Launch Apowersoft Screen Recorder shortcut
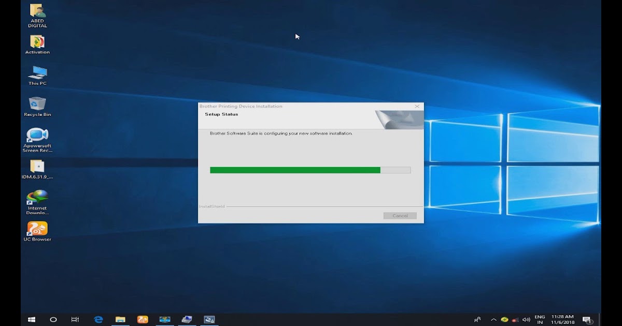 [x=37, y=140]
